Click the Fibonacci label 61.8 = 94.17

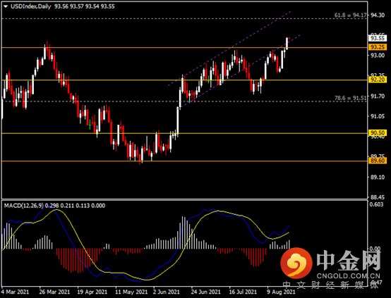point(350,15)
